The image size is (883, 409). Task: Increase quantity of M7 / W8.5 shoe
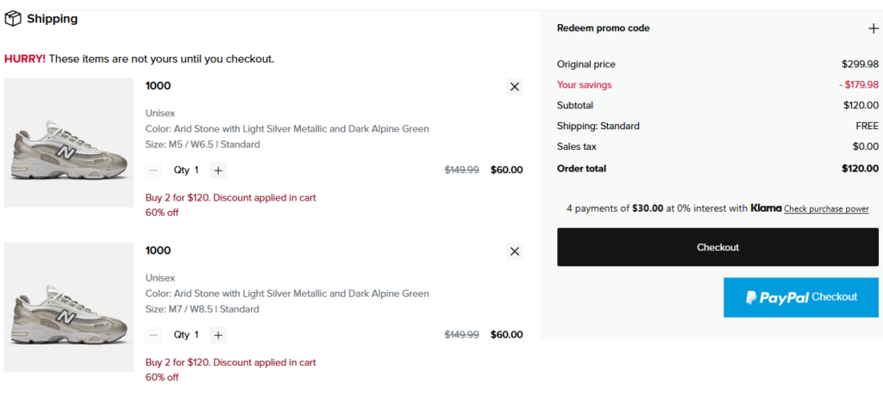click(218, 335)
